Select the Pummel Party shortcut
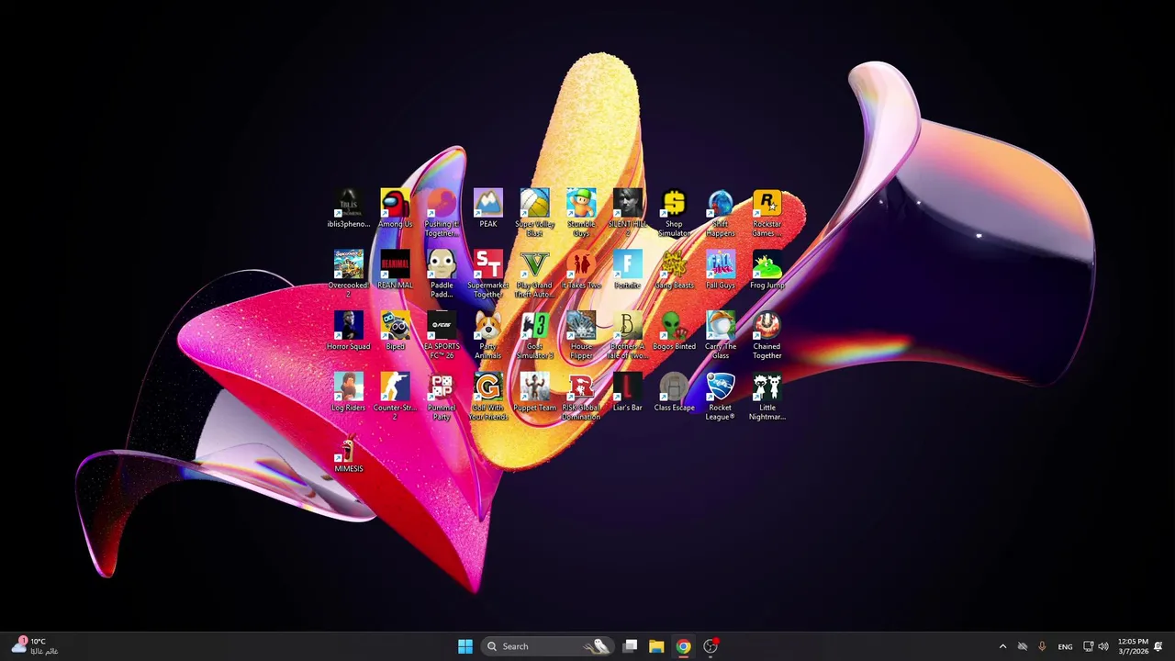Viewport: 1175px width, 661px height. point(442,397)
